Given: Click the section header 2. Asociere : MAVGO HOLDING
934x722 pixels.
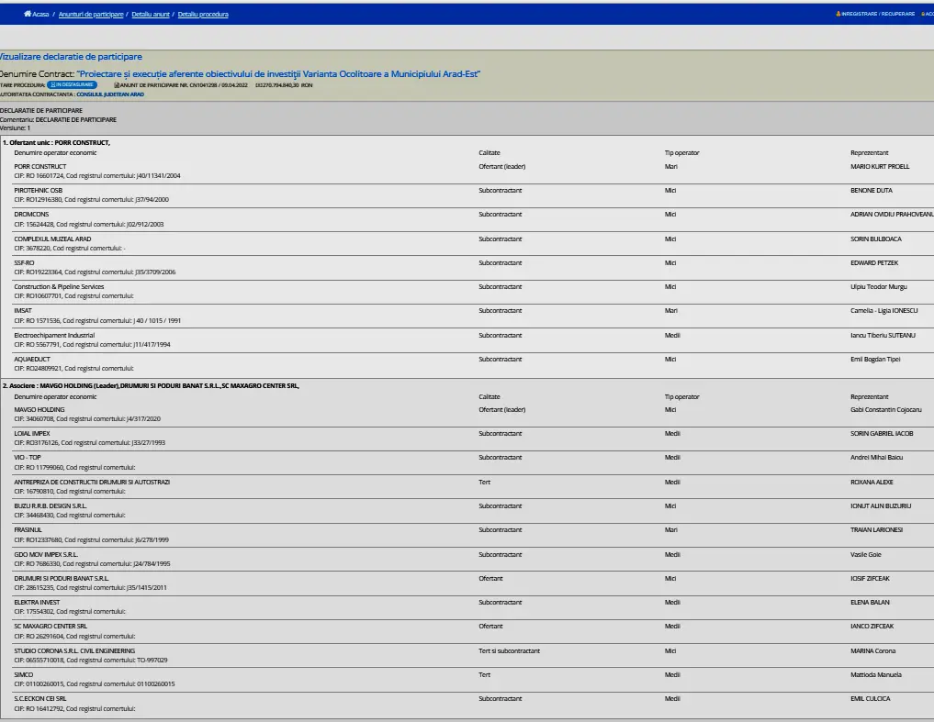Looking at the screenshot, I should (151, 385).
